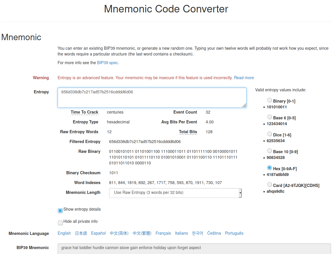Image resolution: width=334 pixels, height=254 pixels.
Task: Select 한국어 mnemonic language
Action: 197,233
